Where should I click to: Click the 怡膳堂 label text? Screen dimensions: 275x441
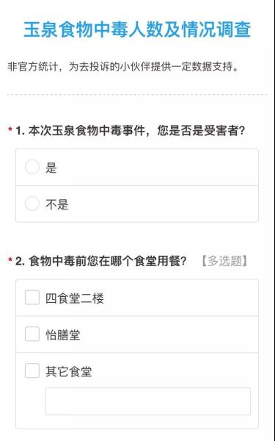click(63, 335)
